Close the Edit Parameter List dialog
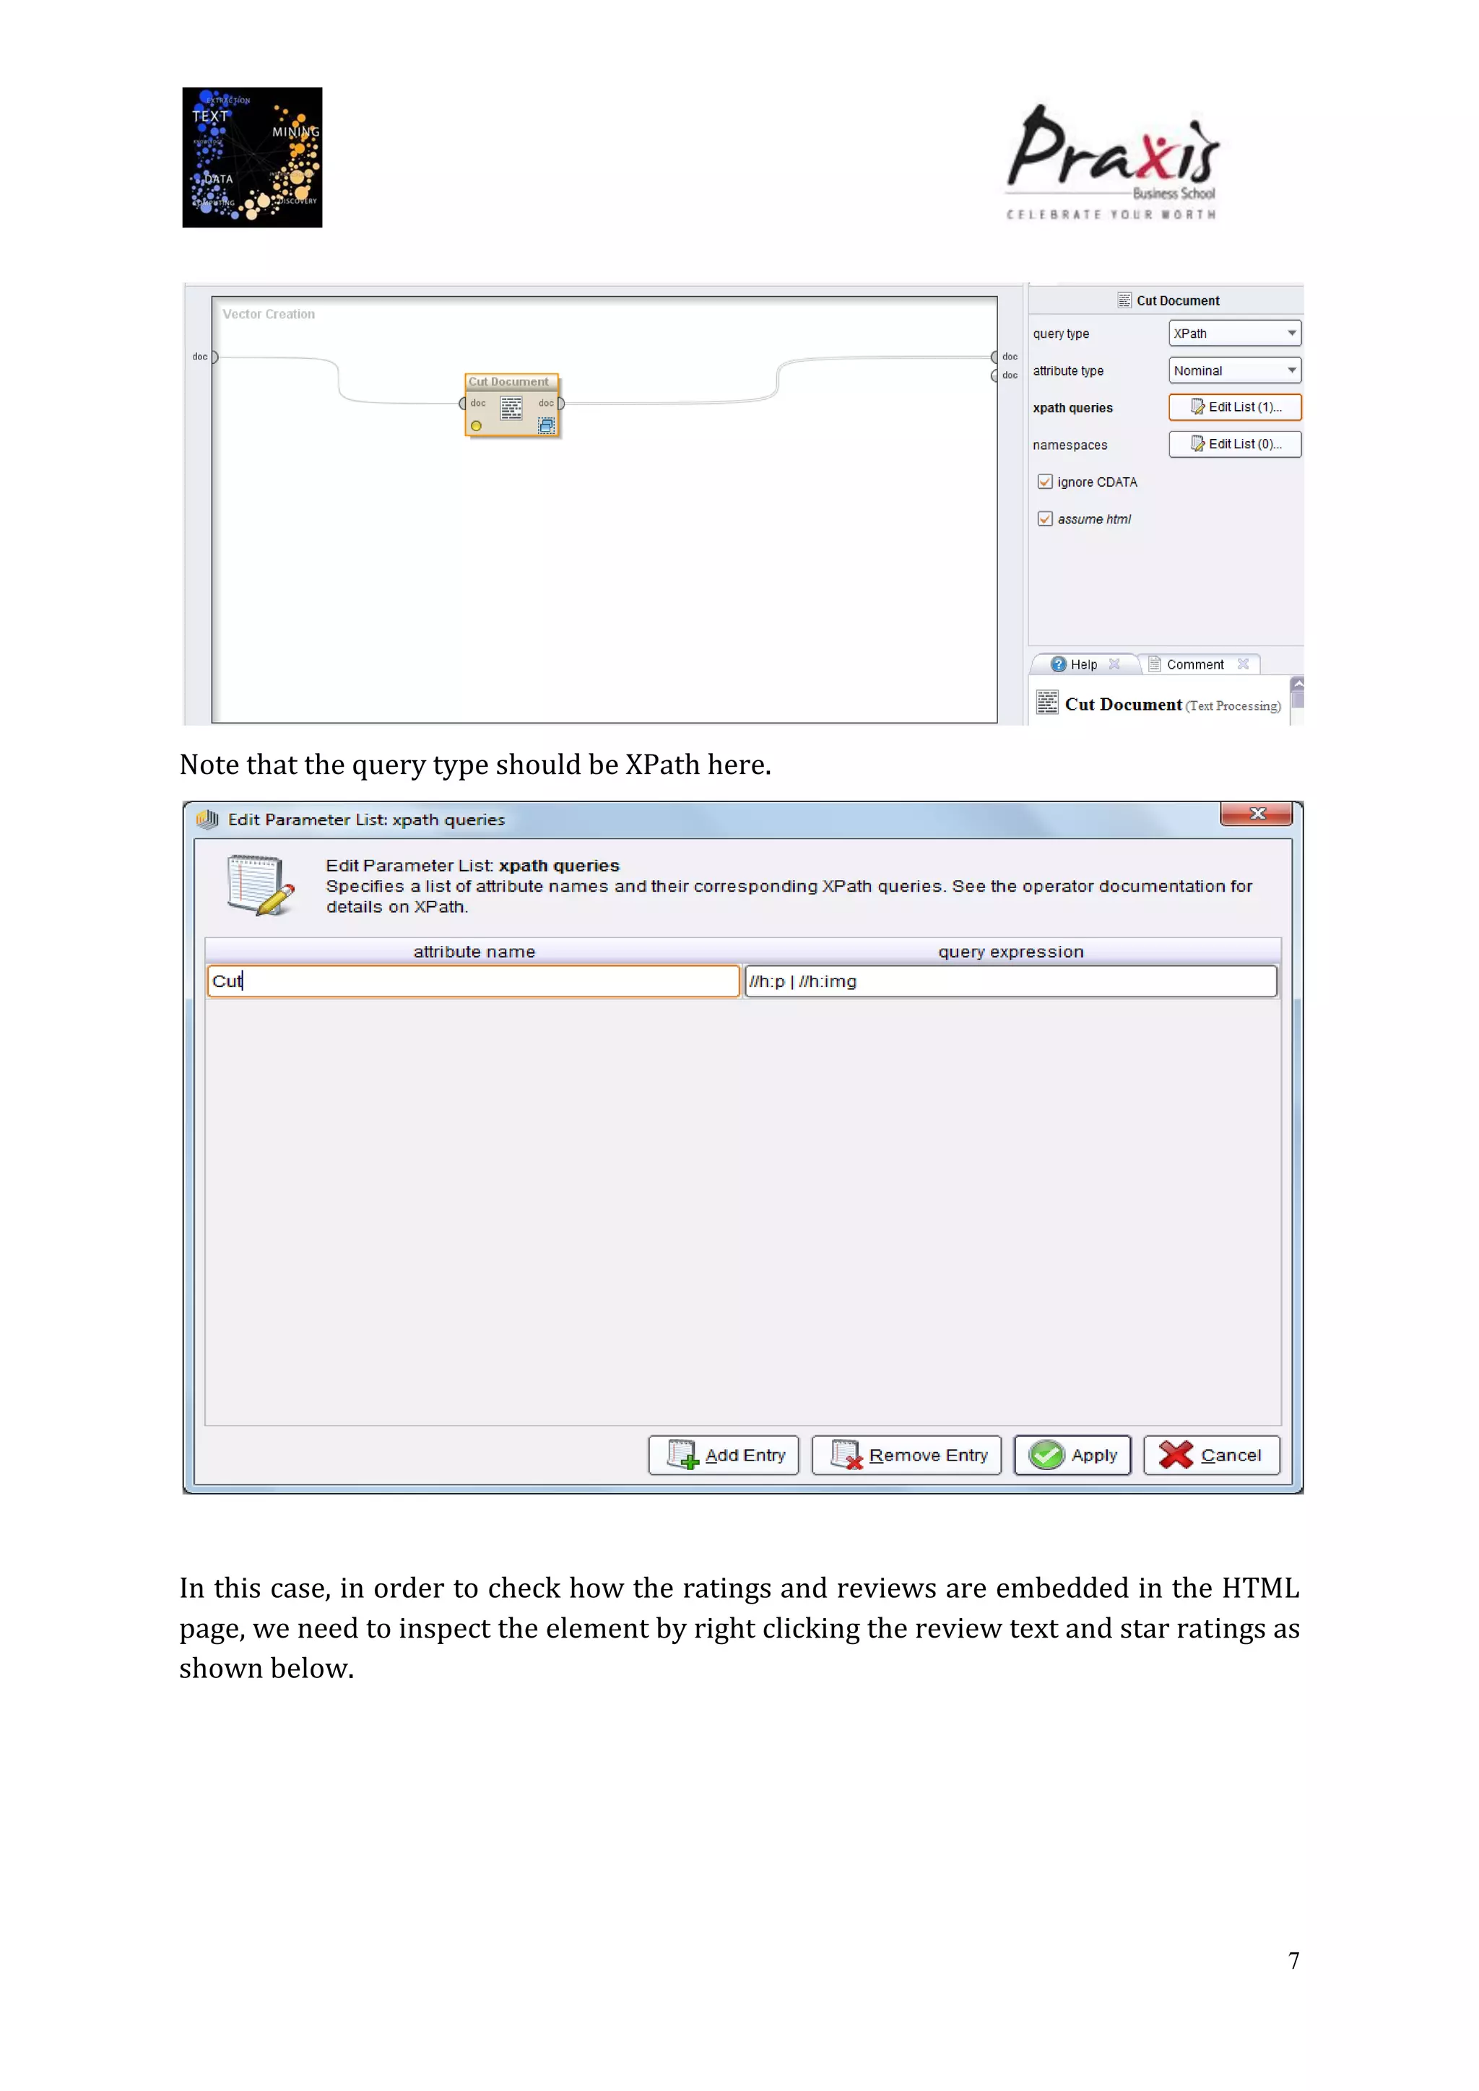Image resolution: width=1479 pixels, height=2091 pixels. [1257, 813]
